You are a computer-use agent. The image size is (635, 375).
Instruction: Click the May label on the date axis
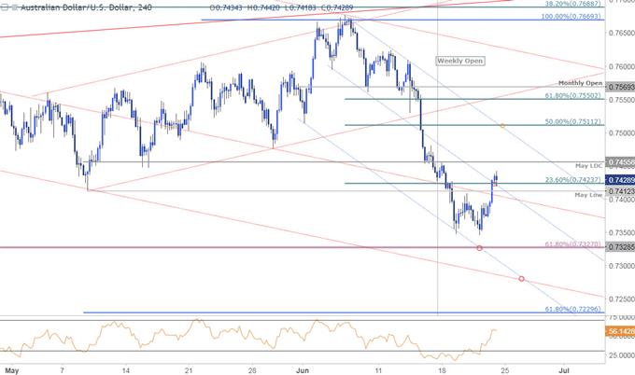[x=12, y=370]
